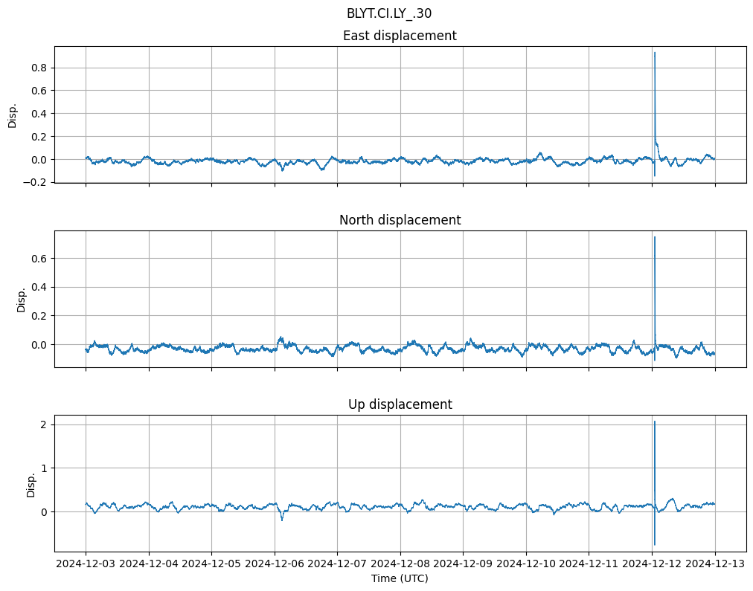Click the North displacement subplot title

(400, 220)
